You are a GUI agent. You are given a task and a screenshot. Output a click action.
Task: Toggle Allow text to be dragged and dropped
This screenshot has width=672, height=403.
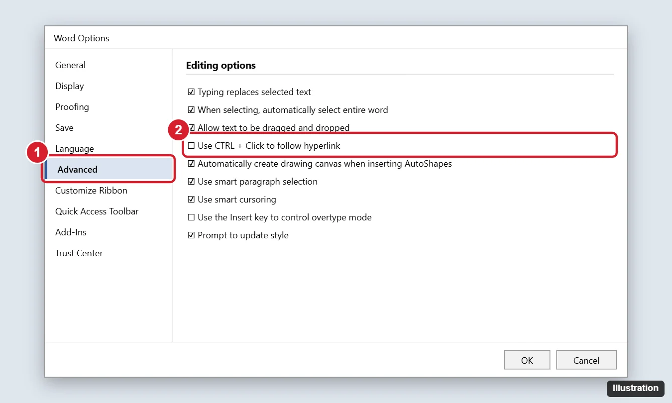(x=191, y=128)
